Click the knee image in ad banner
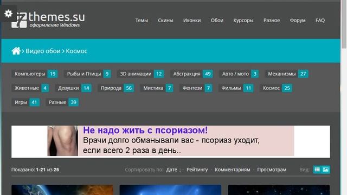The height and width of the screenshot is (195, 347). pyautogui.click(x=63, y=141)
